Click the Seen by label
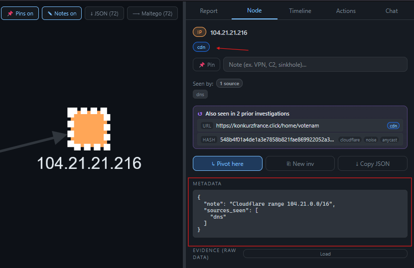This screenshot has height=268, width=414. (x=203, y=84)
